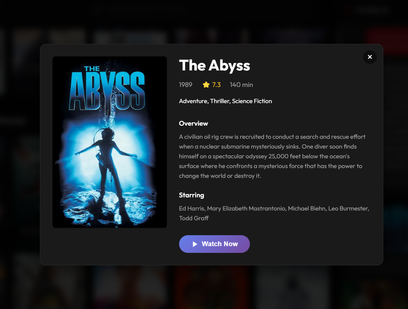Select cast member Todd Graff

[x=194, y=218]
